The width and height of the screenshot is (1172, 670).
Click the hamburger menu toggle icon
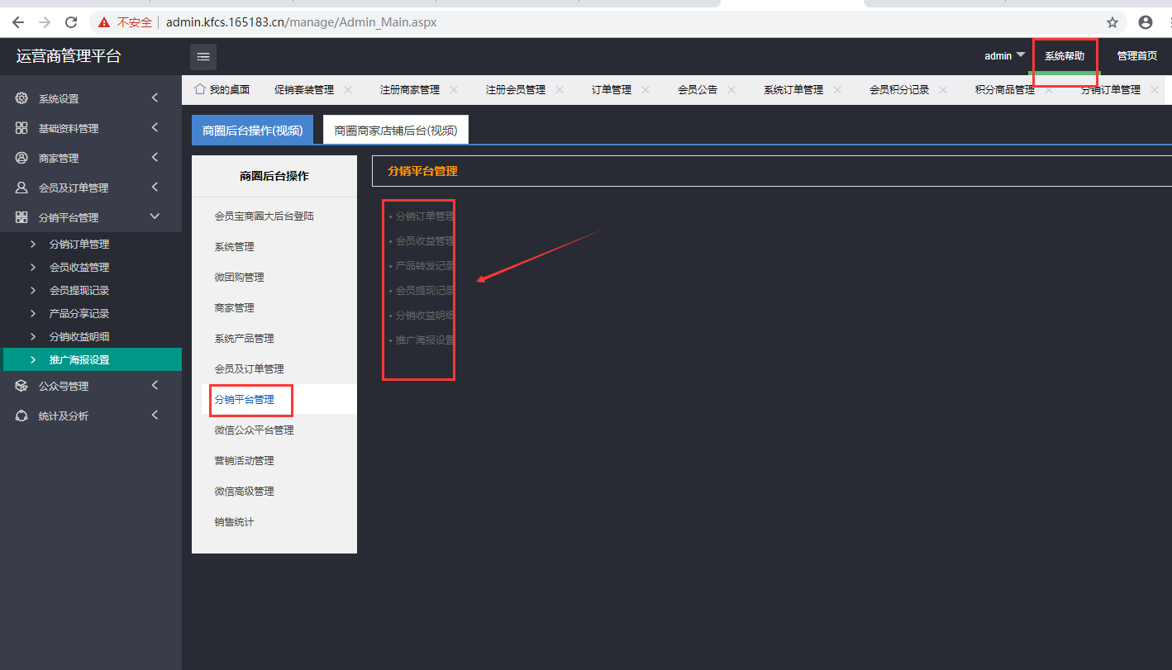click(x=203, y=57)
